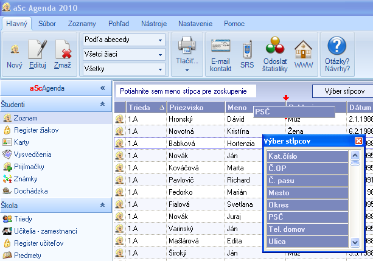Select Č.OP column in chooser
This screenshot has width=373, height=261.
[307, 169]
